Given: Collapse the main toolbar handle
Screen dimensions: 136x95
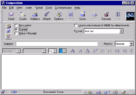Looking at the screenshot, I should (2, 16).
